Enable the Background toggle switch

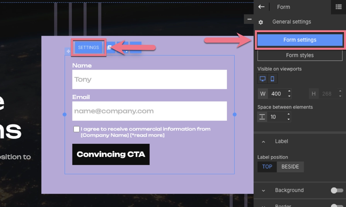click(337, 190)
